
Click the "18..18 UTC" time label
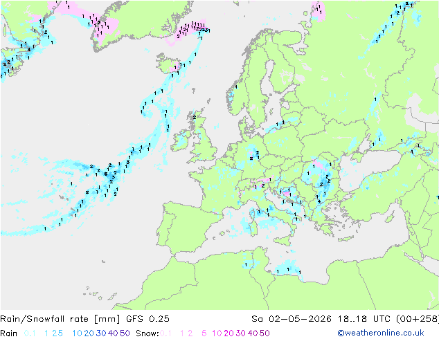pyautogui.click(x=364, y=319)
